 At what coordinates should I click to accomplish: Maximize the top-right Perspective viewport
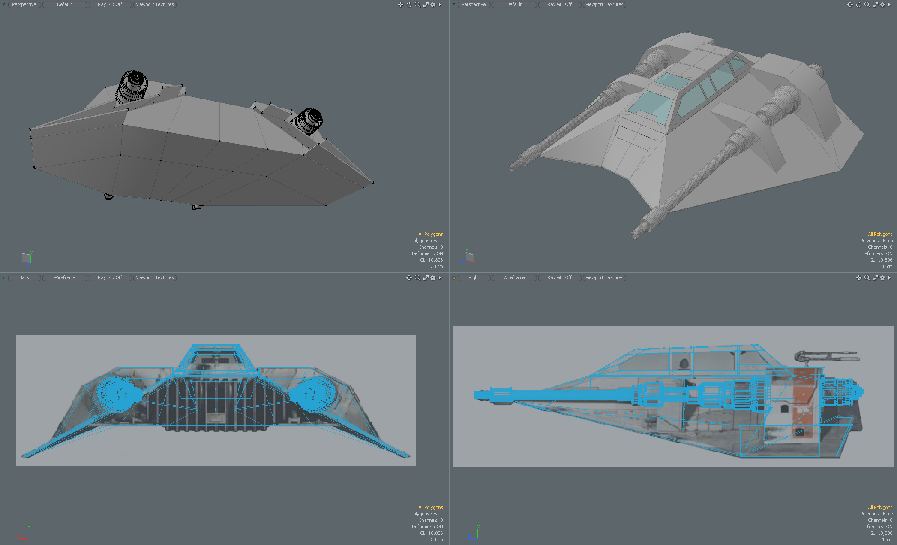click(x=875, y=5)
